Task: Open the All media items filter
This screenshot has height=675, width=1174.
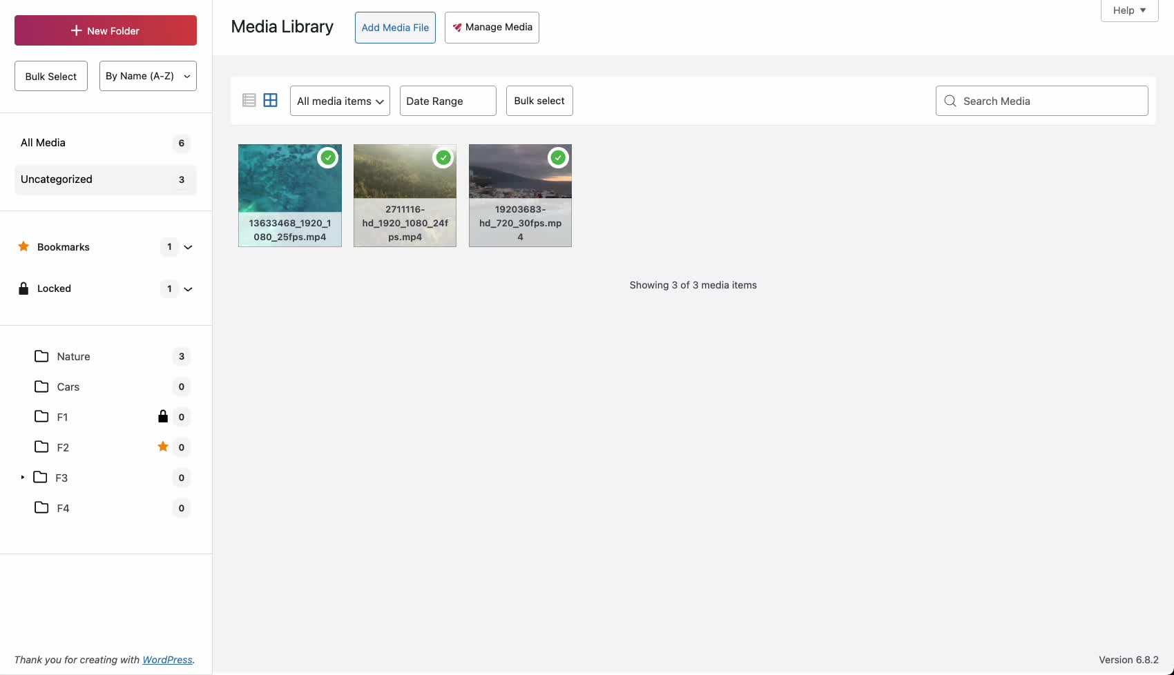Action: click(x=339, y=101)
